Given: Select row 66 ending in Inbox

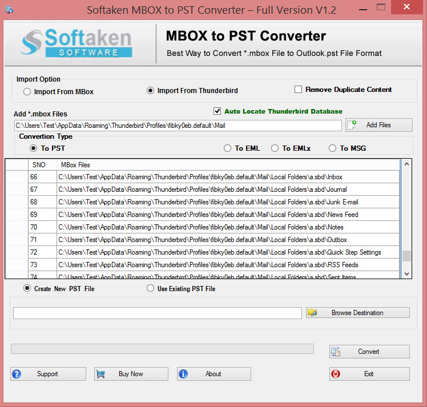Looking at the screenshot, I should [202, 177].
